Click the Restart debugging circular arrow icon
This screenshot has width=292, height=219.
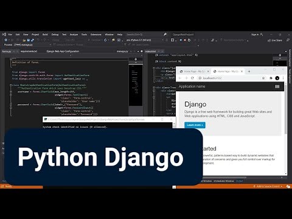tap(105, 40)
